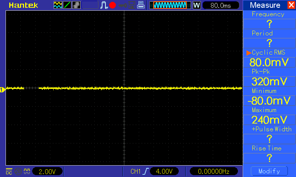Viewport: 296px width, 177px height.
Task: Select the Maximum 240mV value
Action: coord(269,119)
